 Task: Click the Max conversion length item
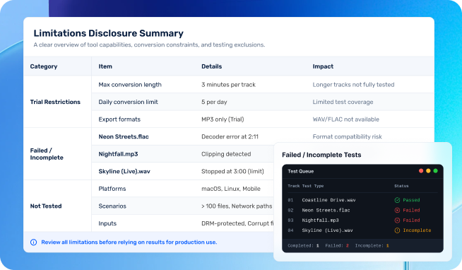(x=130, y=85)
